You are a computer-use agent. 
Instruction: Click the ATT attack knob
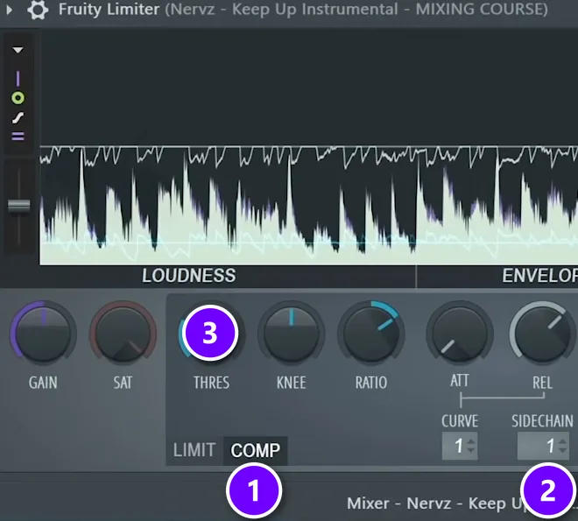pos(459,334)
